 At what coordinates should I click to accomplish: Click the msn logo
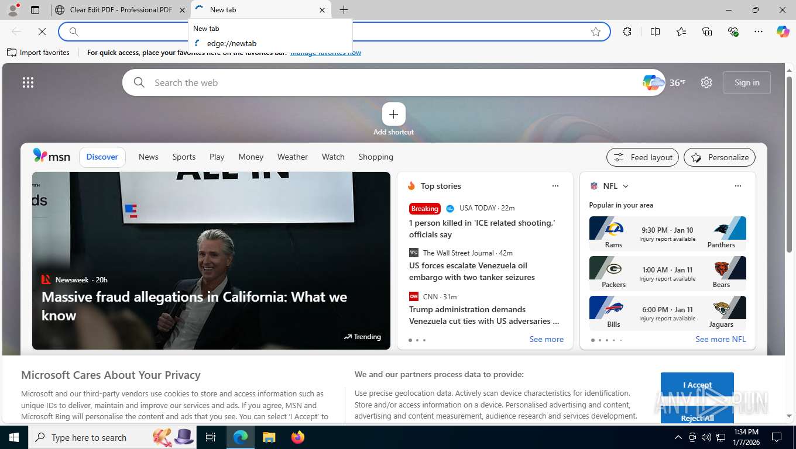[x=52, y=156]
